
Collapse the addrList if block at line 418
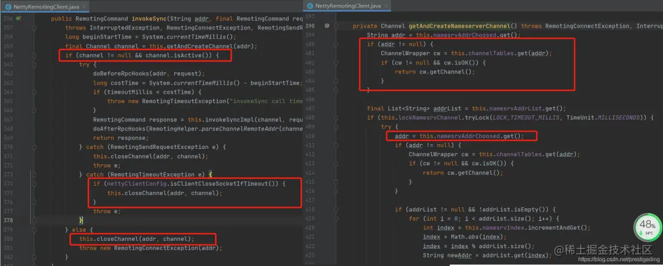pos(336,210)
